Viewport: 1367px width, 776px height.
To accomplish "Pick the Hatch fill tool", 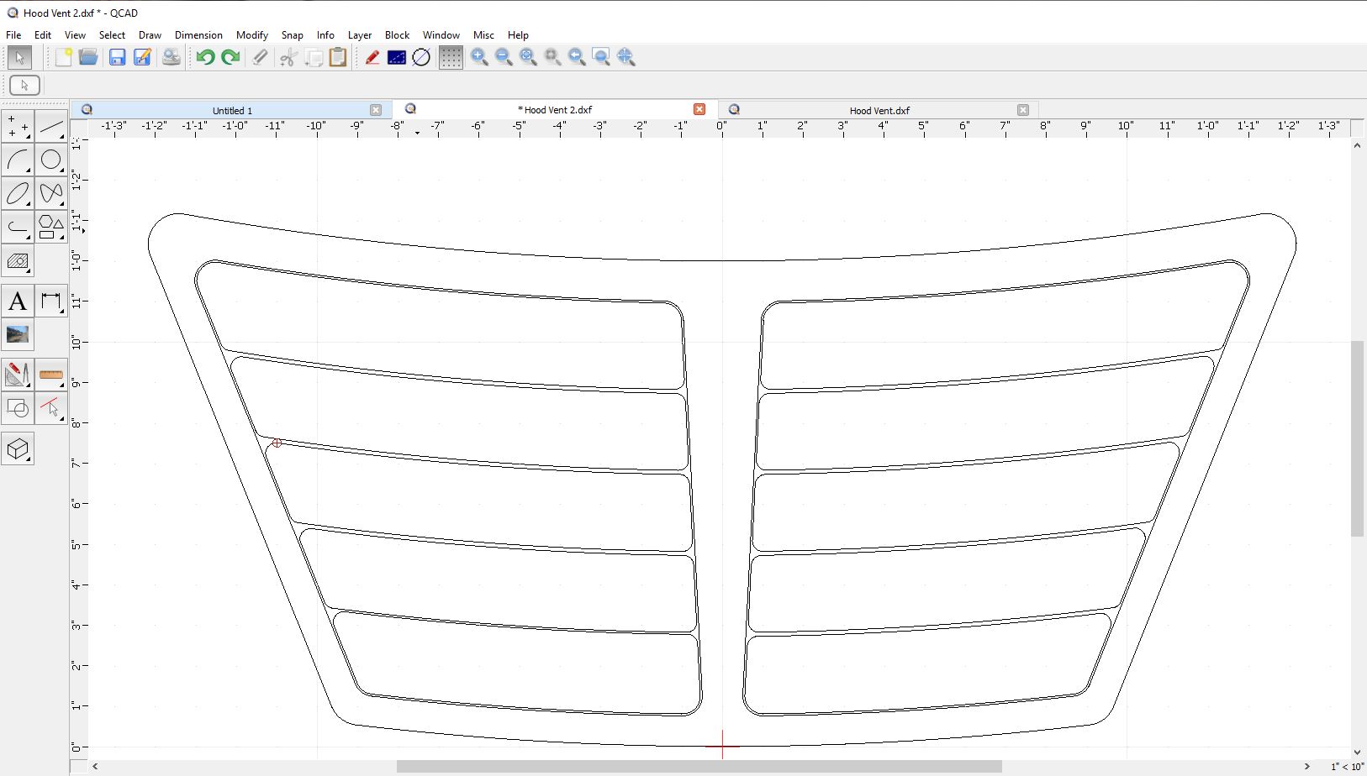I will (18, 261).
